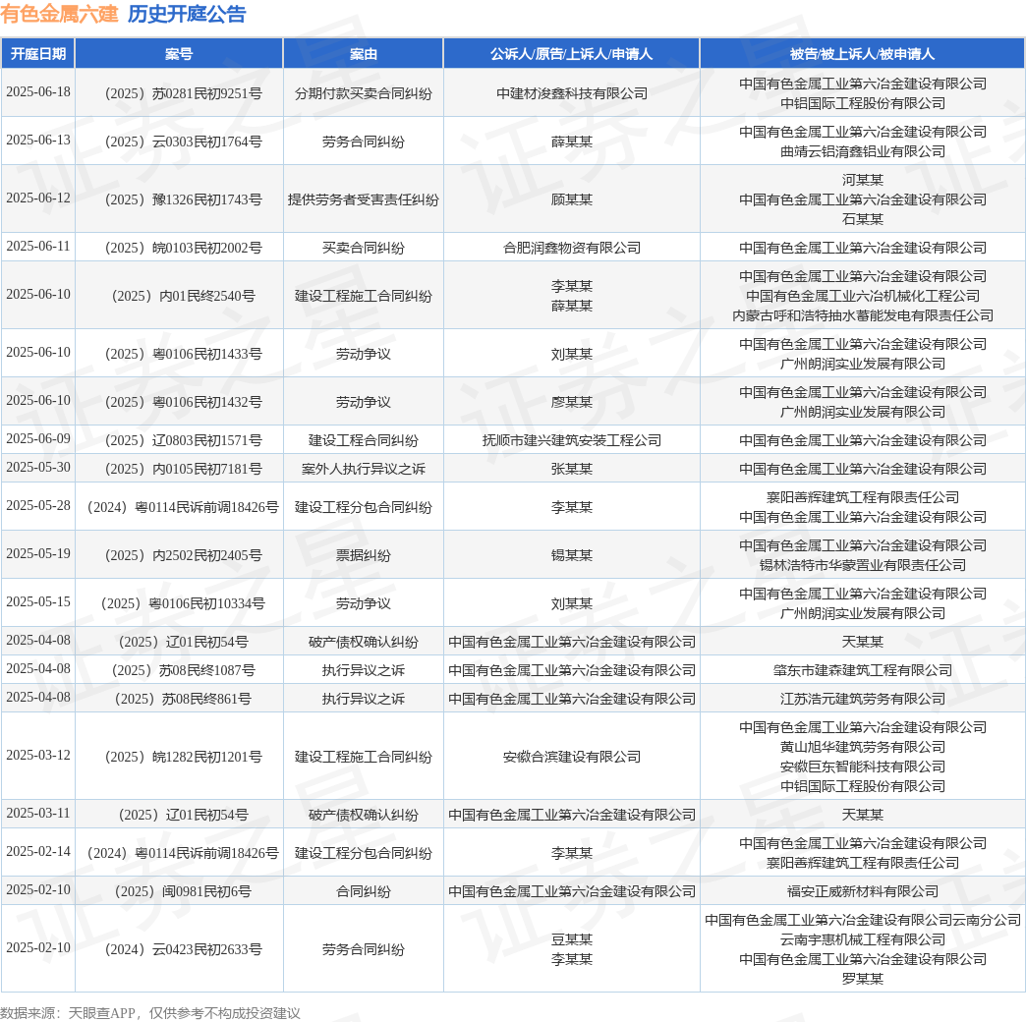1026x1022 pixels.
Task: Click date 2025-05-28
Action: tap(38, 506)
